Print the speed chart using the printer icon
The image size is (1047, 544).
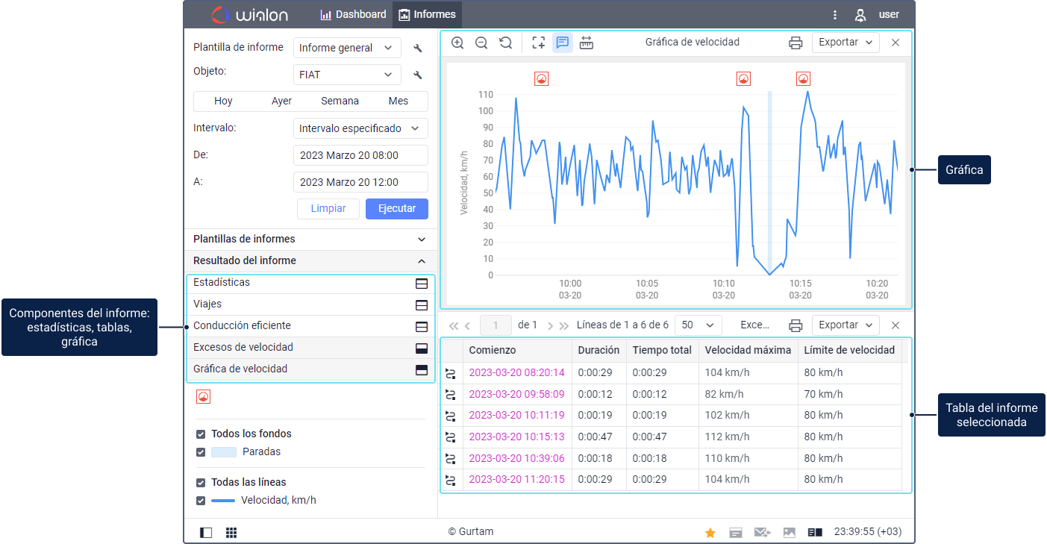coord(796,43)
